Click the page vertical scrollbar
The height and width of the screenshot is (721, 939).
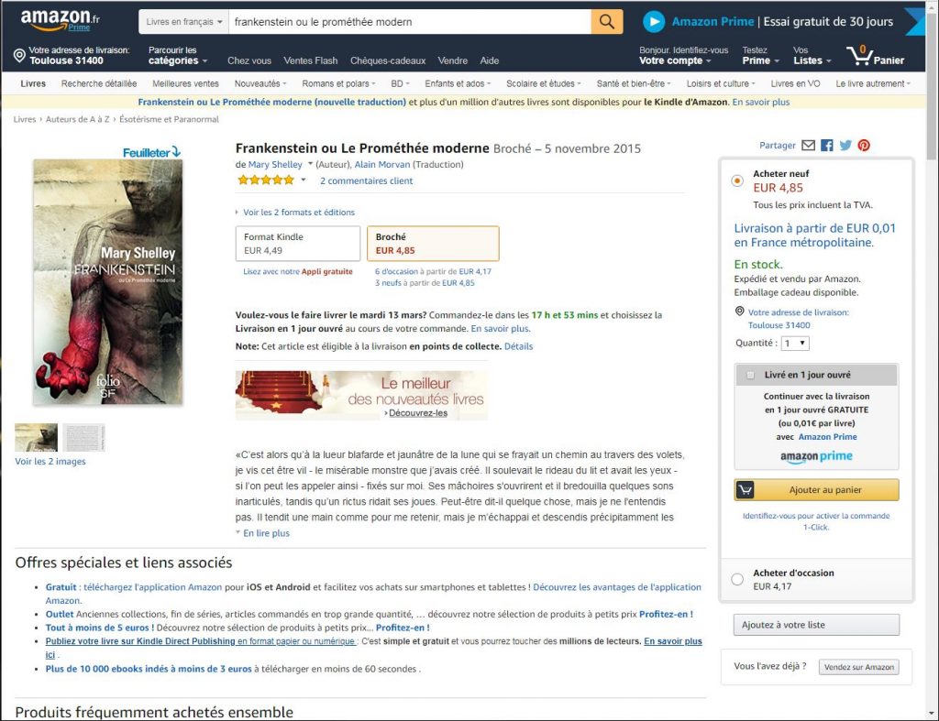tap(932, 359)
